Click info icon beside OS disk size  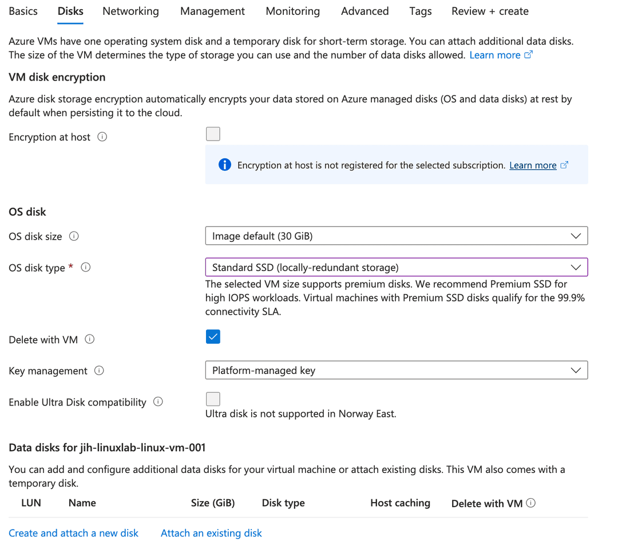click(x=74, y=236)
